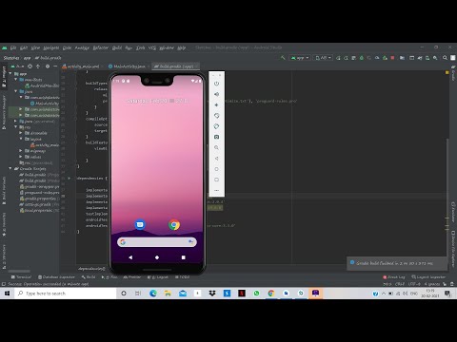457x342 pixels.
Task: Select MainActivity in project tree
Action: click(x=45, y=104)
